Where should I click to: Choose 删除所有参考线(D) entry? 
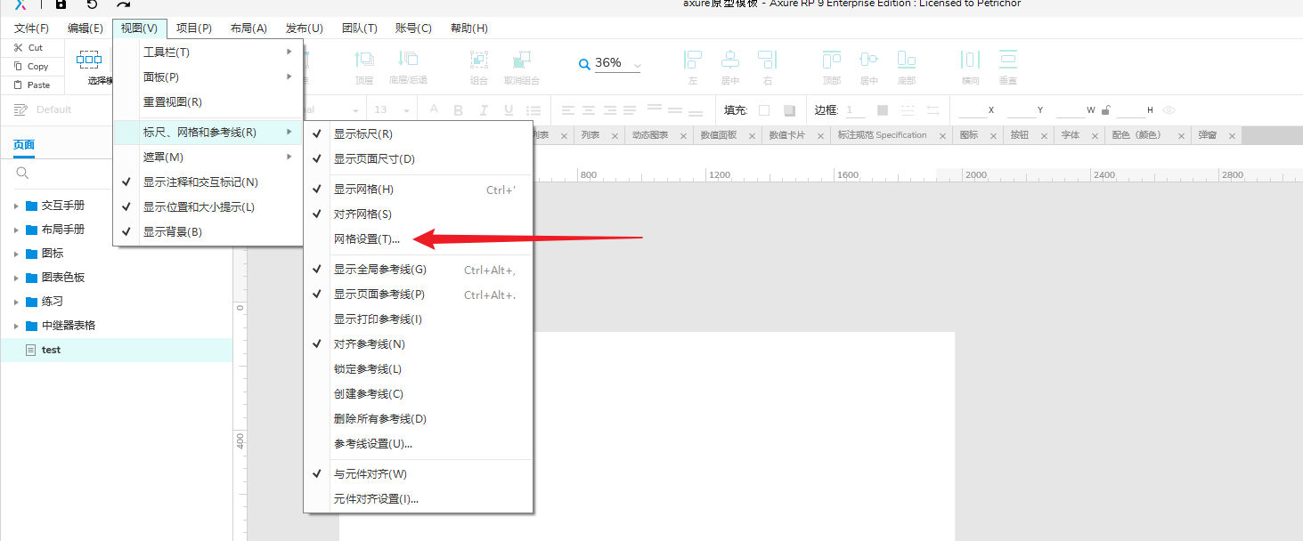point(419,419)
